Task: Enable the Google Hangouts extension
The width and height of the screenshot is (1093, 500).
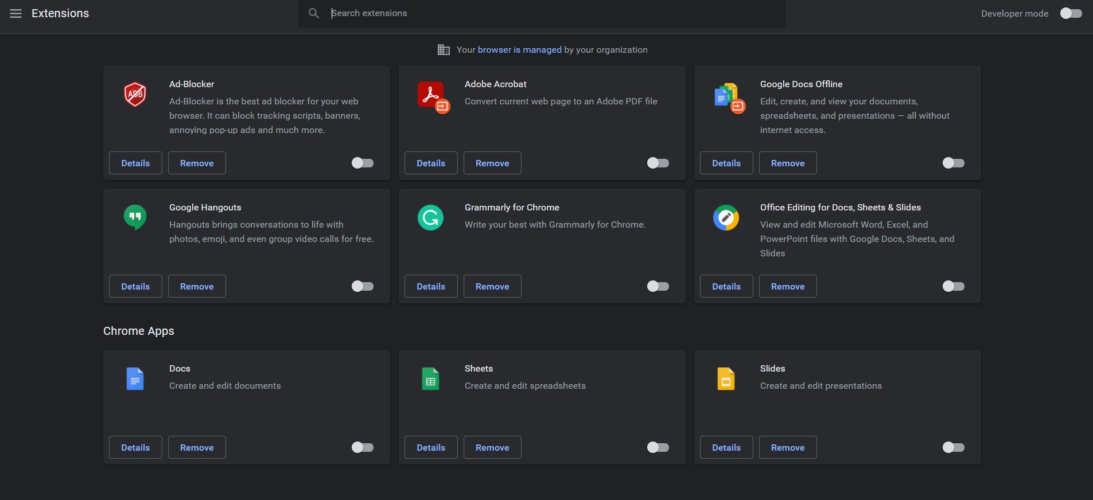Action: click(x=363, y=286)
